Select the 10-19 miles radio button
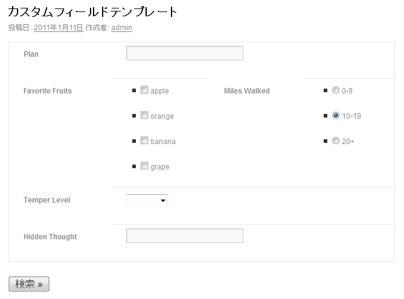 pyautogui.click(x=336, y=116)
